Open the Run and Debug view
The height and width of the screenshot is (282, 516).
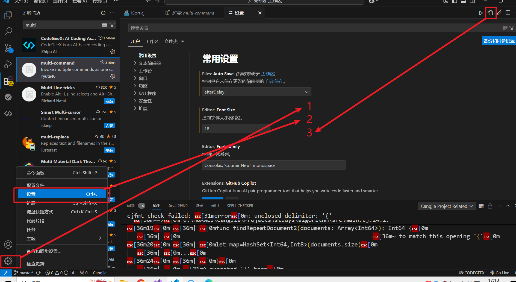point(8,64)
